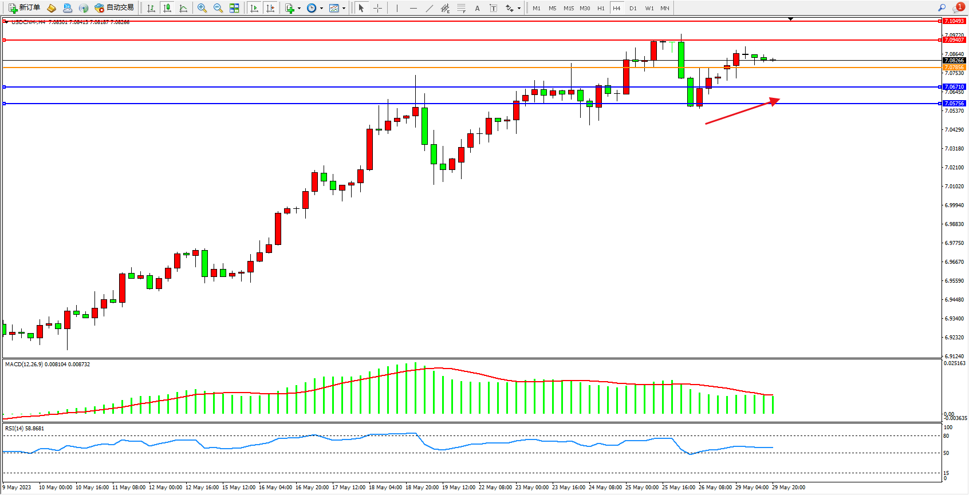This screenshot has width=969, height=495.
Task: Select the crosshair tool
Action: 378,8
